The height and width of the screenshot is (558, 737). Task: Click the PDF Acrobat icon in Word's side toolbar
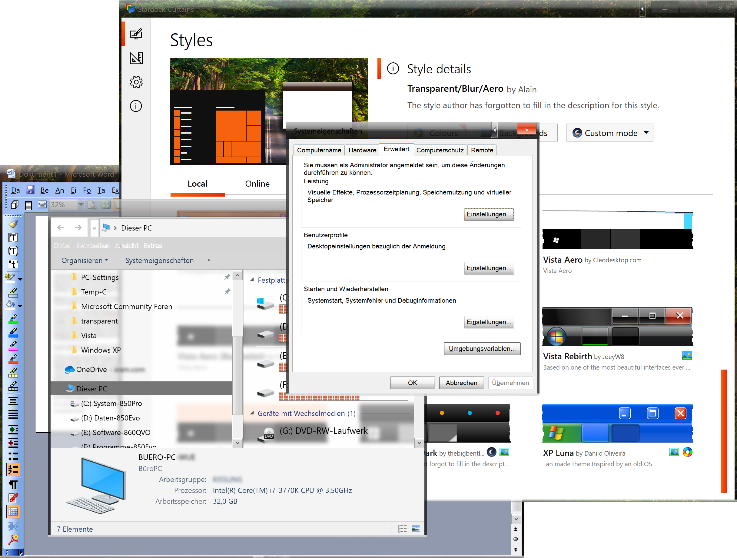point(13,539)
